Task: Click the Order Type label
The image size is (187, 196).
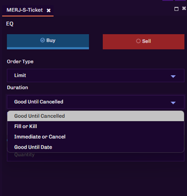Action: coord(20,61)
